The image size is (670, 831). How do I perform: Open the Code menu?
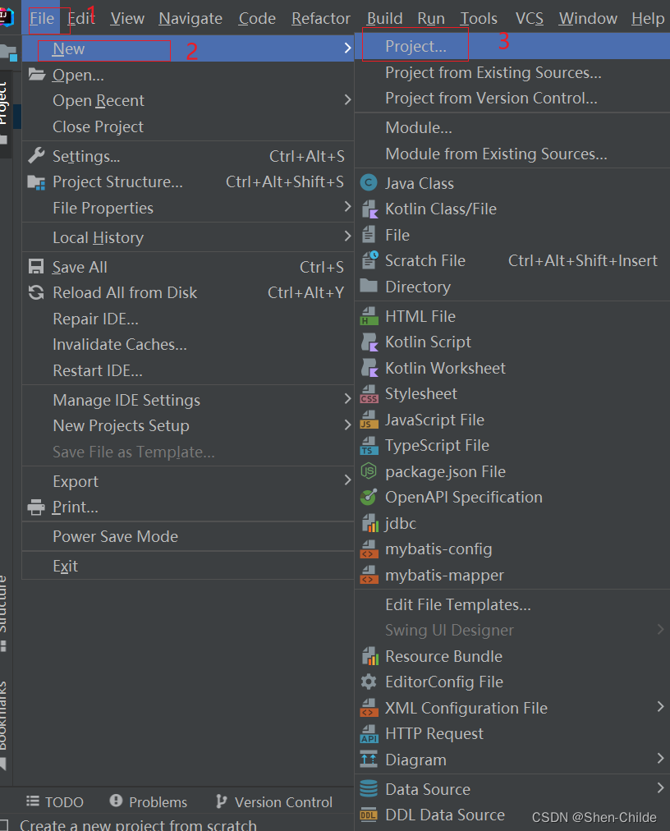257,19
